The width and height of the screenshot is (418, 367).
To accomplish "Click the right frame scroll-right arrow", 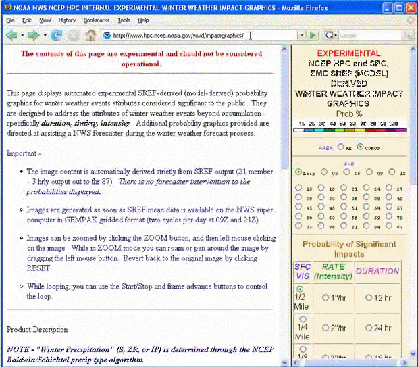I will pyautogui.click(x=405, y=362).
